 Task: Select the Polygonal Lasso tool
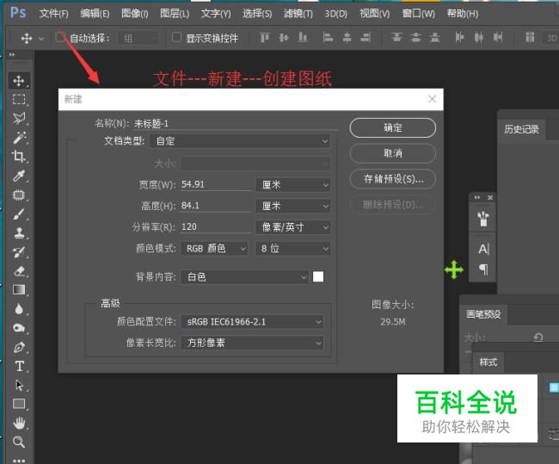coord(19,118)
